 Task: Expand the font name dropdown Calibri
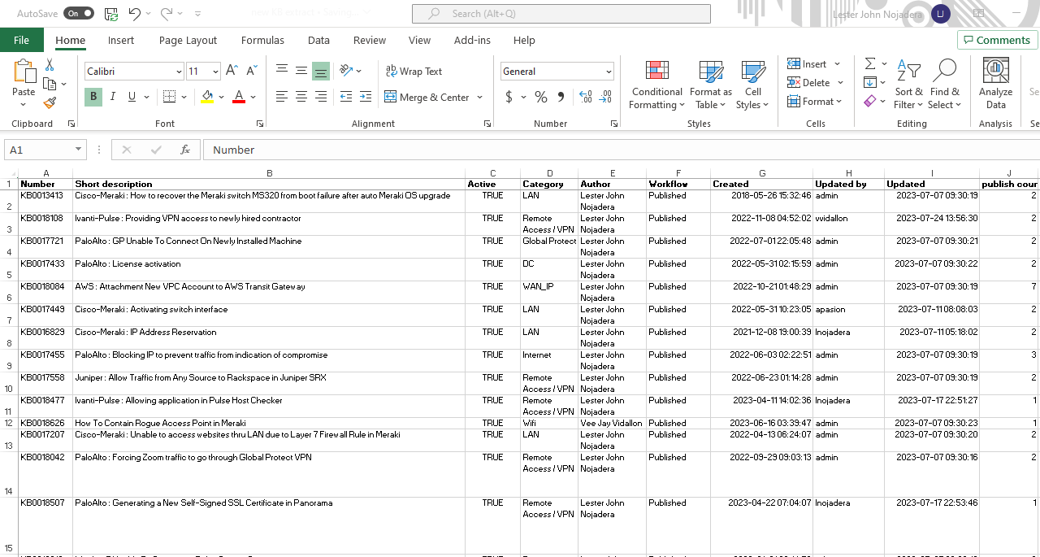coord(179,72)
